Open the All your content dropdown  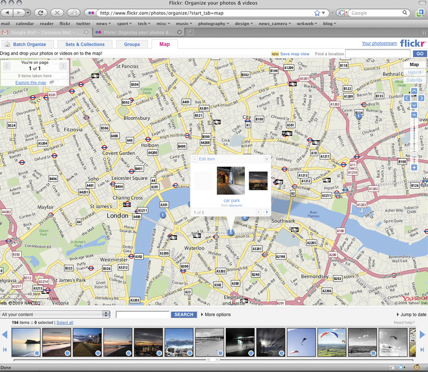[55, 314]
